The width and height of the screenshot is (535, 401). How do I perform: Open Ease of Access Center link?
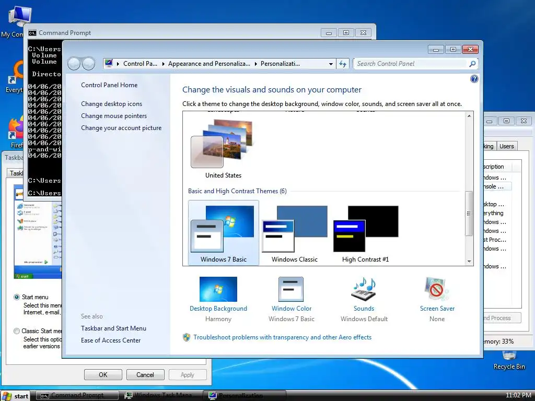click(111, 340)
